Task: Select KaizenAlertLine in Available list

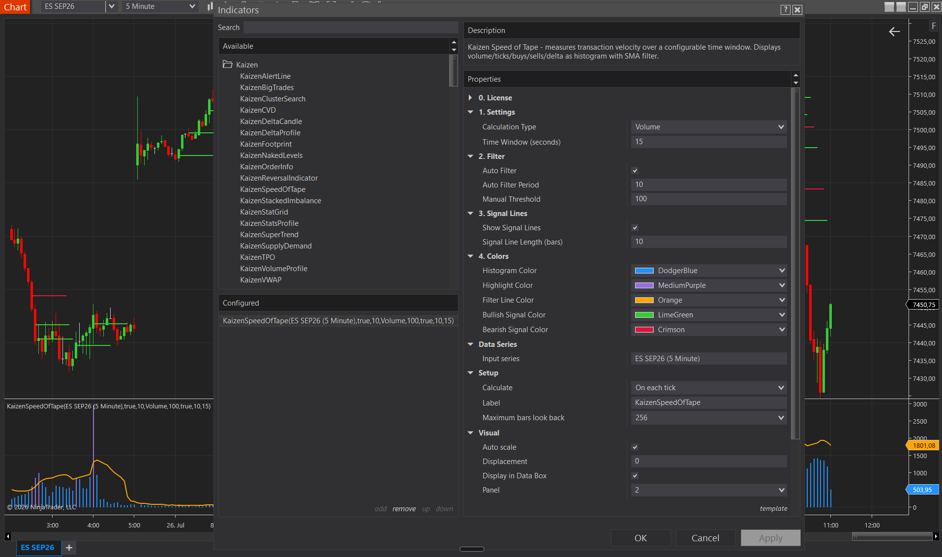Action: (265, 76)
